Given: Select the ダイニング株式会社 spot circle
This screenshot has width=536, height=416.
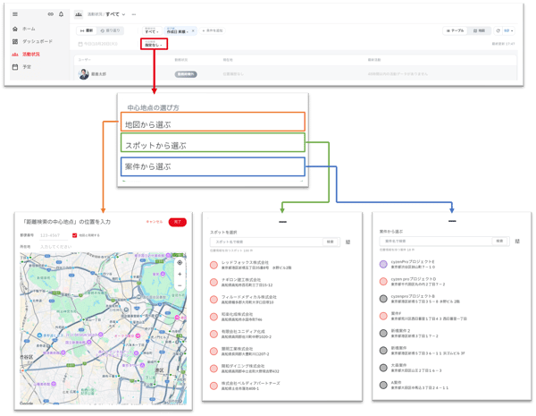Looking at the screenshot, I should pyautogui.click(x=214, y=369).
